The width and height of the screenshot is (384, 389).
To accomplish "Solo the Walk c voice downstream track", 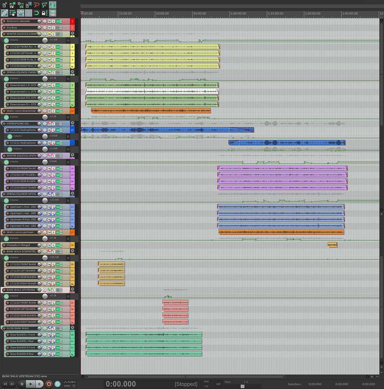I will tap(53, 111).
